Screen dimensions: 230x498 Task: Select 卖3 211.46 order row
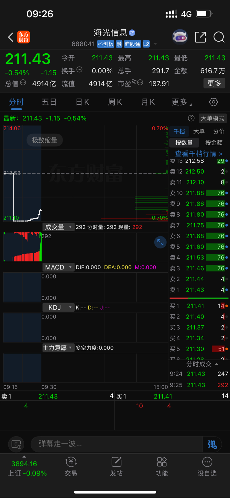coord(199,268)
